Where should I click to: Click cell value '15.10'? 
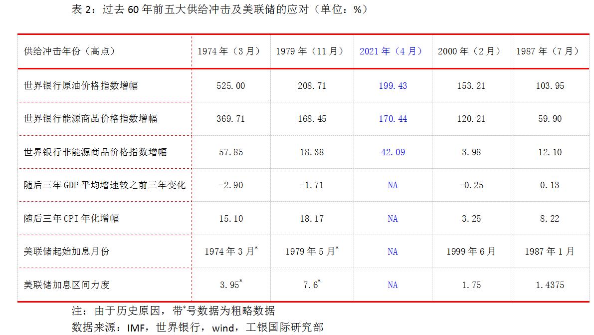[231, 219]
